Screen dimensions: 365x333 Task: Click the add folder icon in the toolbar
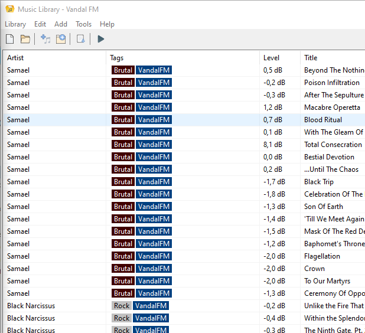point(61,39)
